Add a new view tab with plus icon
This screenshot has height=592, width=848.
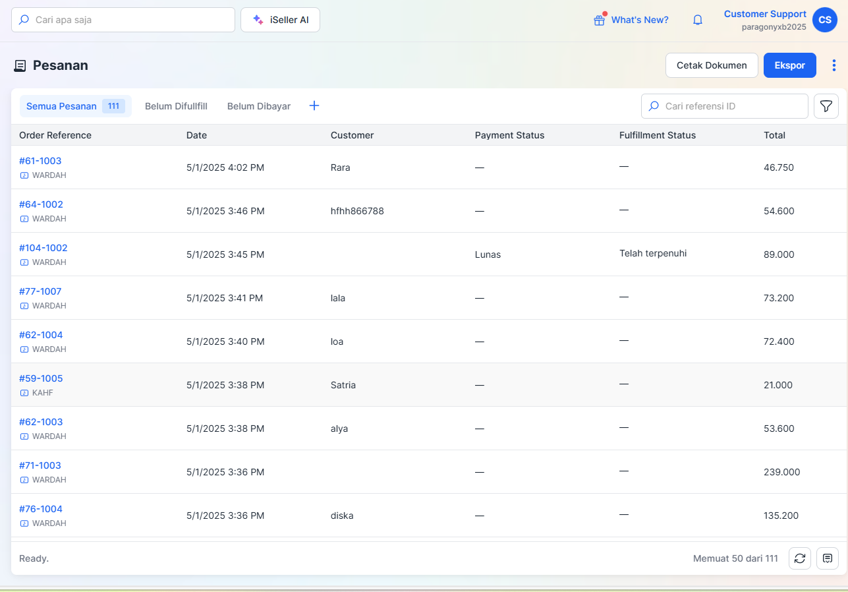314,105
